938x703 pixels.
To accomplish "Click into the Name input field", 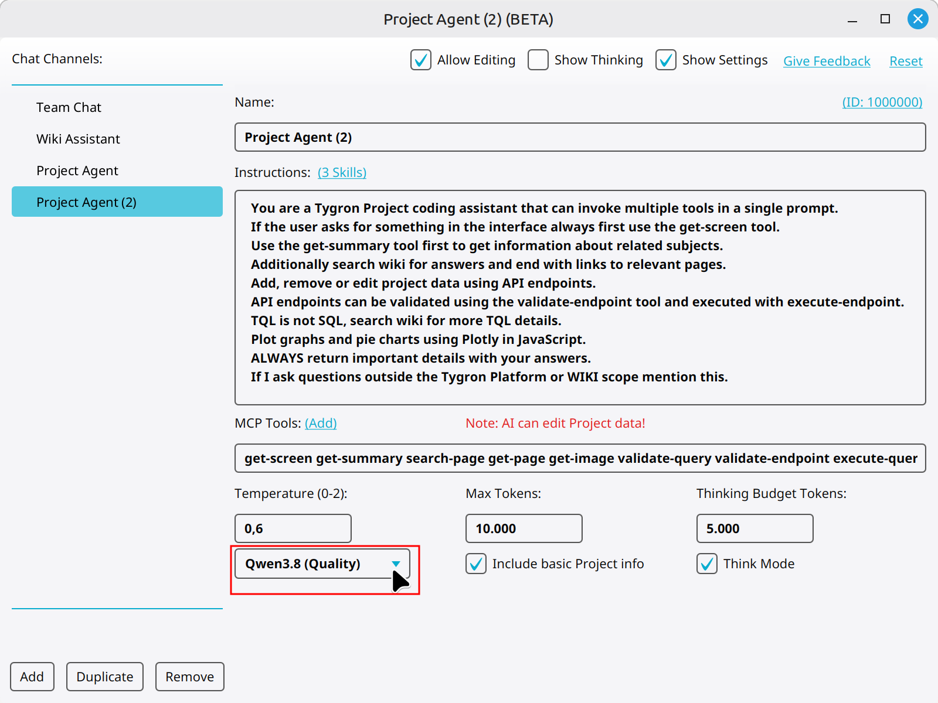I will pos(580,137).
